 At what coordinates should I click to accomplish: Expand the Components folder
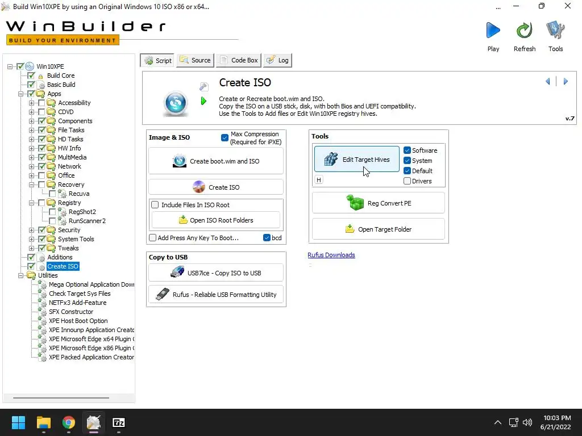pyautogui.click(x=31, y=121)
